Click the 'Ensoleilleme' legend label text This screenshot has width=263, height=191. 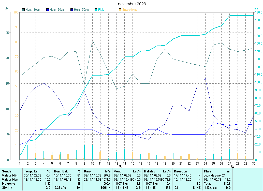click(130, 10)
